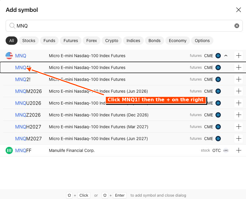The height and width of the screenshot is (199, 246).
Task: Click the OTC logo in MNQFF row
Action: point(226,150)
